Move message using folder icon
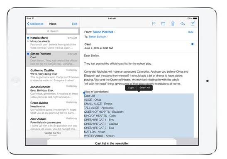 (x=163, y=24)
